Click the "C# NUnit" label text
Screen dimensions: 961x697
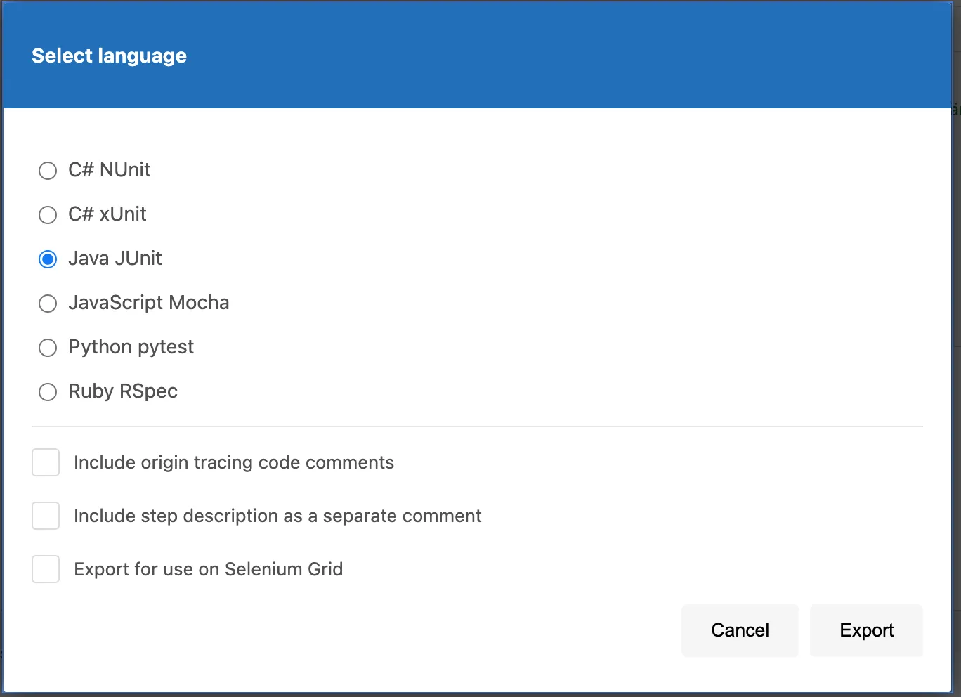click(x=110, y=170)
